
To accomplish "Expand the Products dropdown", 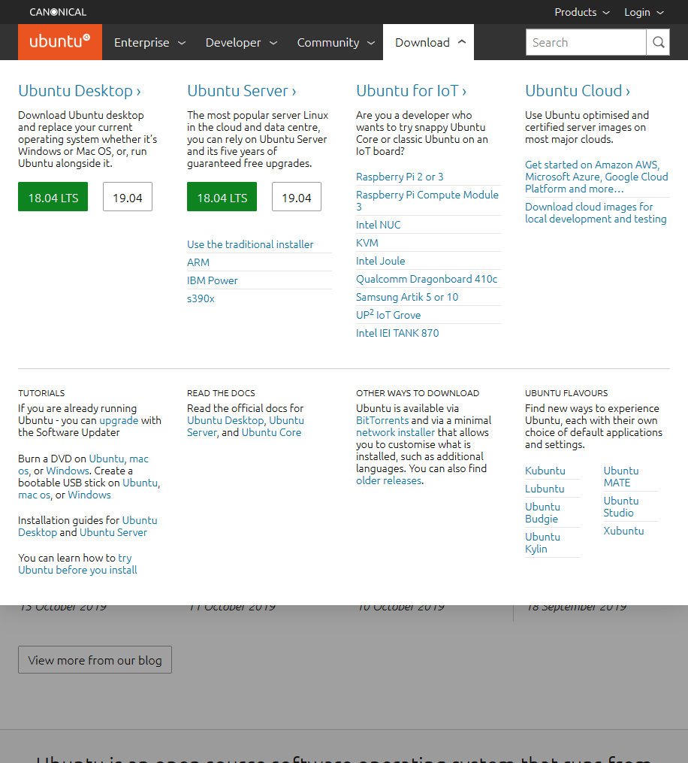I will tap(582, 12).
